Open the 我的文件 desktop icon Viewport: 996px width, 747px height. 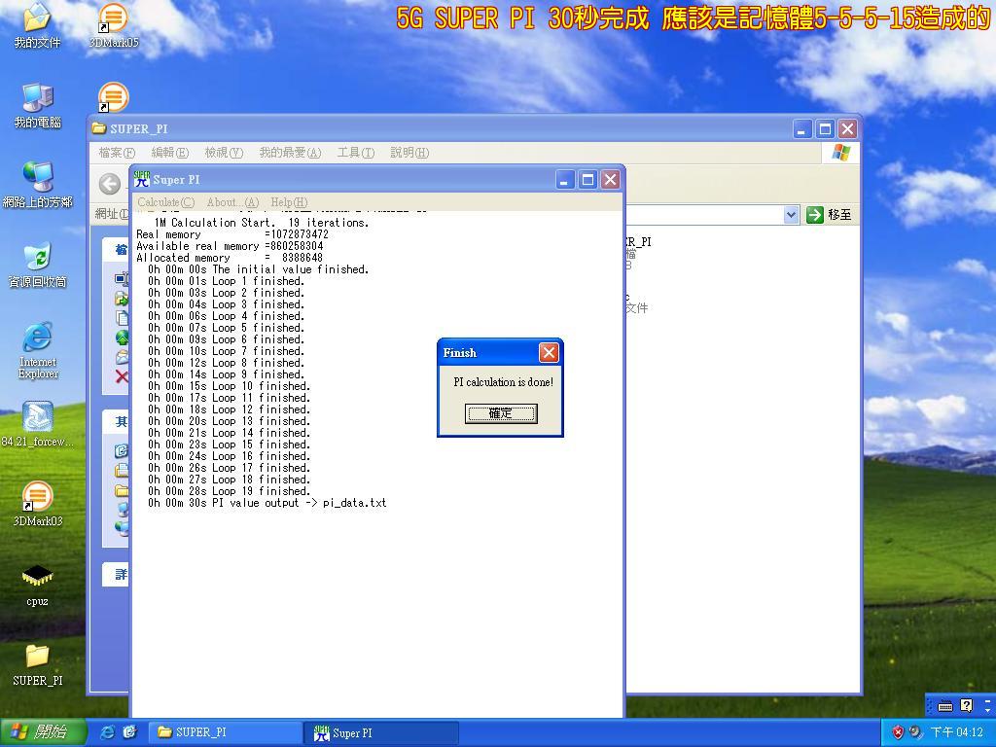point(37,25)
